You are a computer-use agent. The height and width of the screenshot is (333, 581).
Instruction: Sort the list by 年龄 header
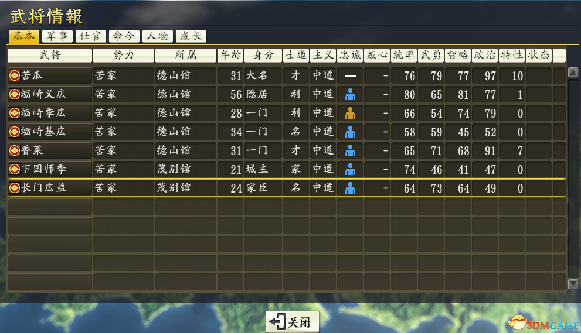[230, 55]
